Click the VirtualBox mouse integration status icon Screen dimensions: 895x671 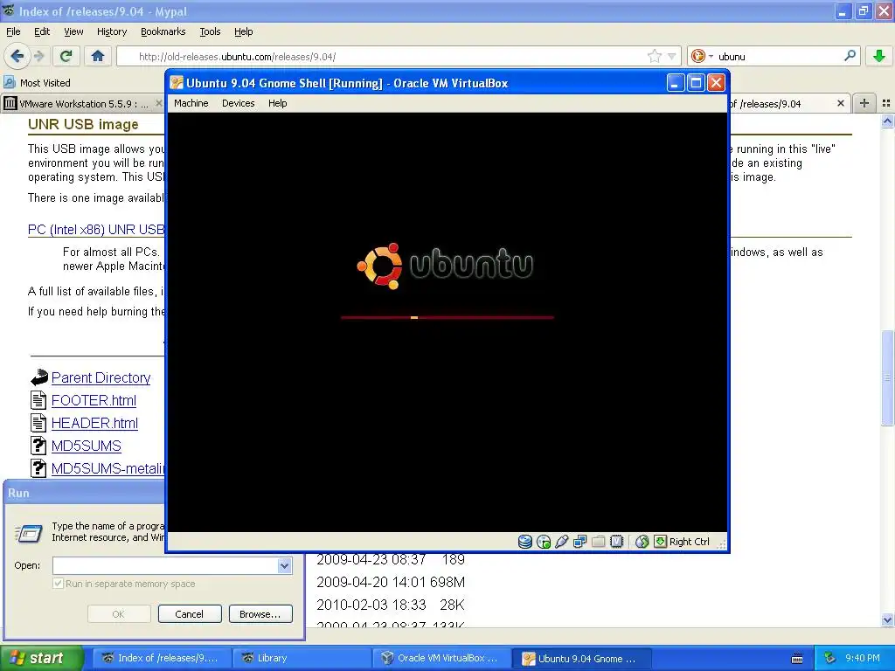point(642,542)
